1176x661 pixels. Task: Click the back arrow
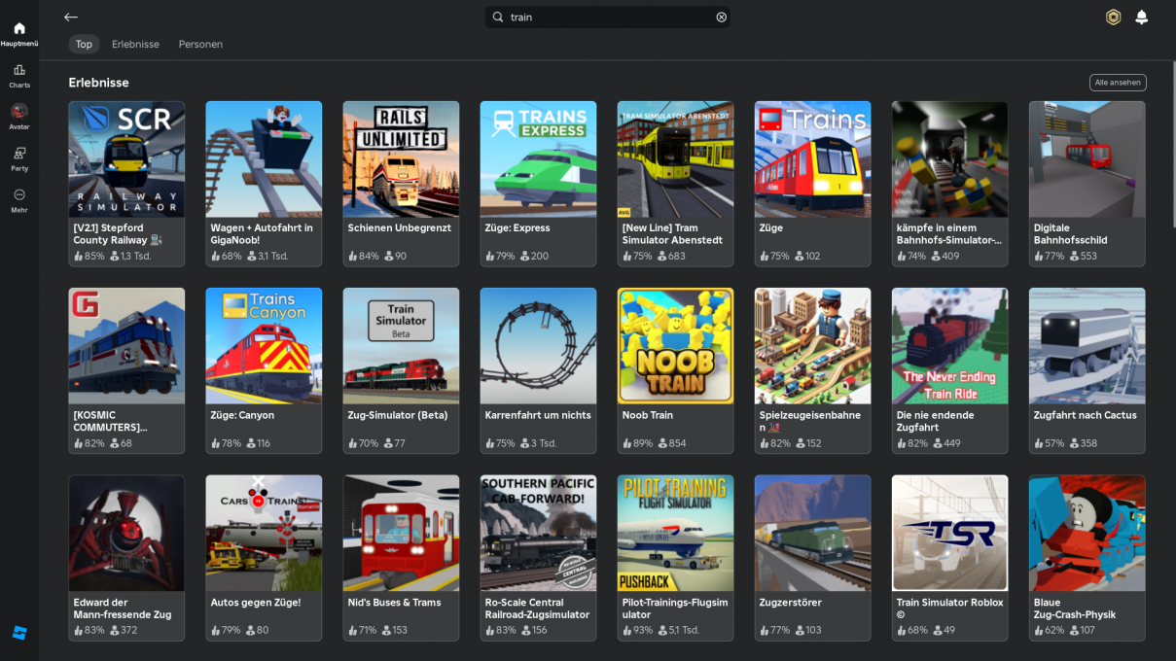(71, 17)
